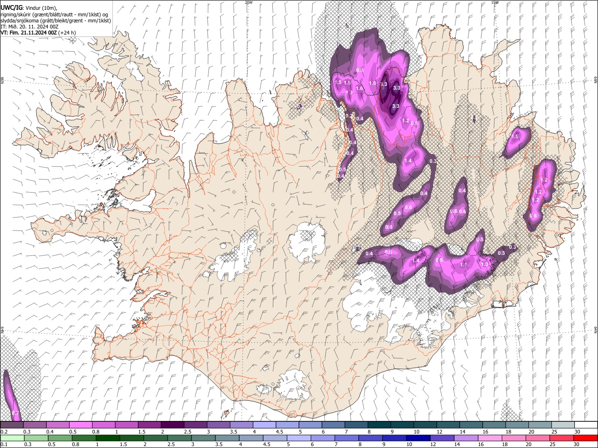Click the 1.5–2 swatch in upper legend row
Viewport: 598px width, 448px height.
149,425
